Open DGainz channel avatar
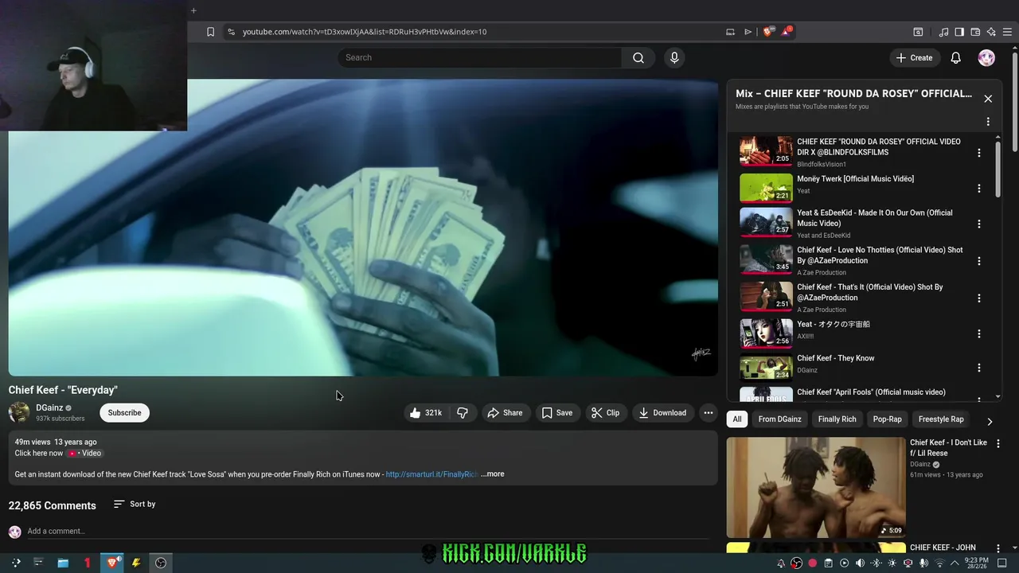This screenshot has height=573, width=1019. click(18, 412)
